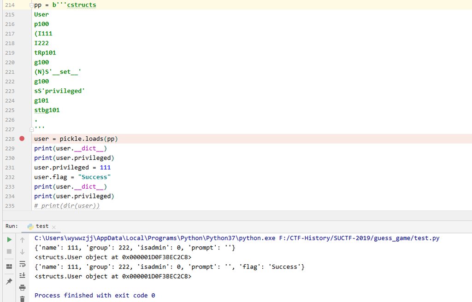The height and width of the screenshot is (302, 472).
Task: Click the Scroll to End icon
Action: click(x=22, y=275)
